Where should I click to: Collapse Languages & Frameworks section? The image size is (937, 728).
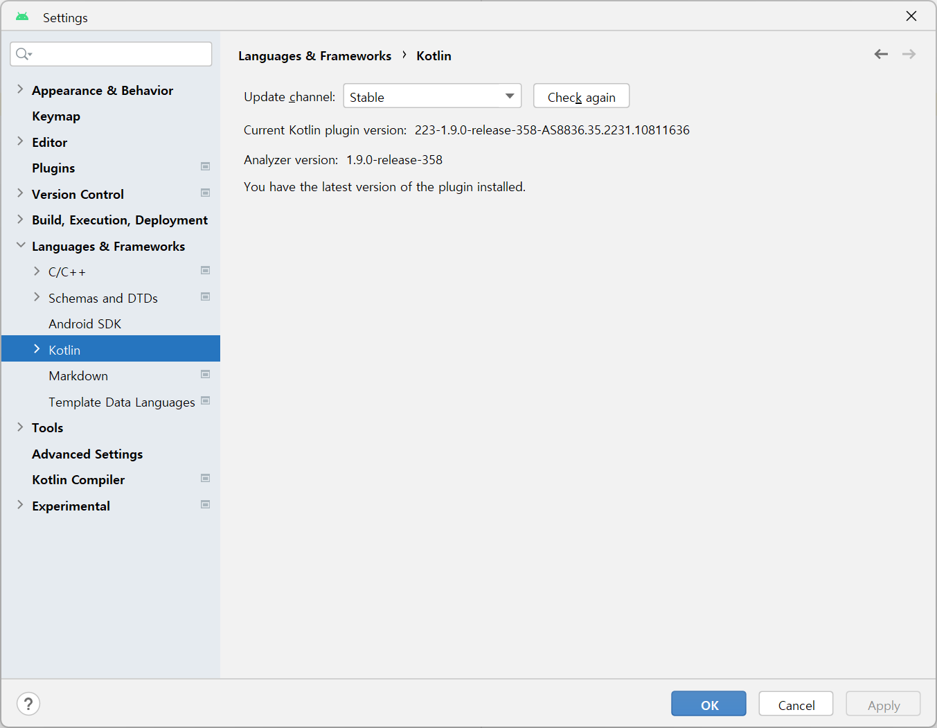pos(21,245)
